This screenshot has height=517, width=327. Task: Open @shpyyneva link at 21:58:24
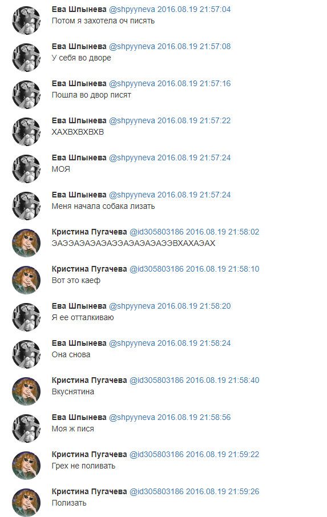[x=132, y=343]
